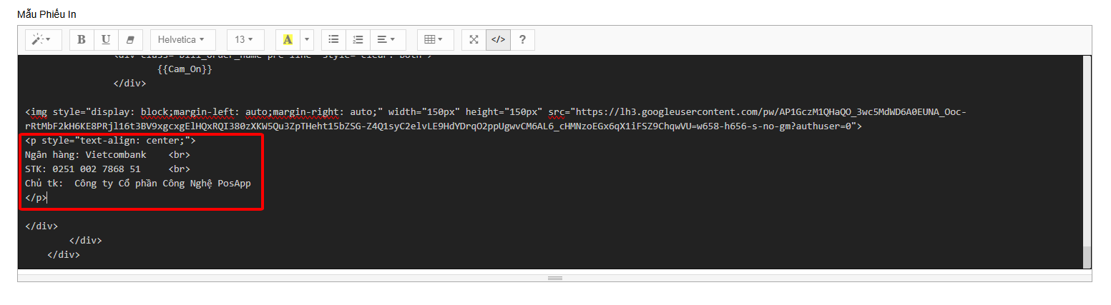1111x305 pixels.
Task: Click on the {{Cam_On}} placeholder text
Action: point(185,69)
